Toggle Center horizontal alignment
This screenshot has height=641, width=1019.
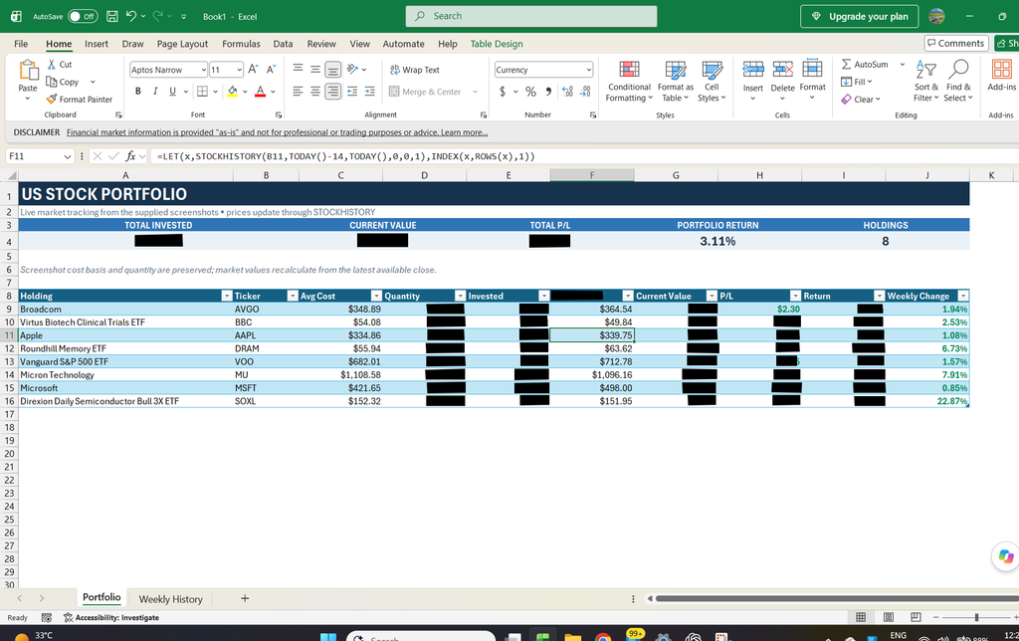(315, 92)
